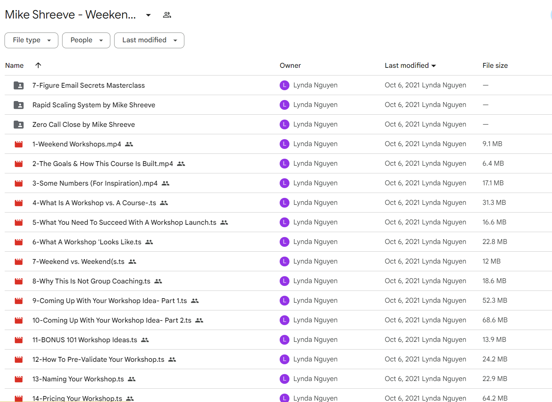The width and height of the screenshot is (552, 402).
Task: Click the owner avatar in the 7-Figure Email Secrets row
Action: (285, 85)
